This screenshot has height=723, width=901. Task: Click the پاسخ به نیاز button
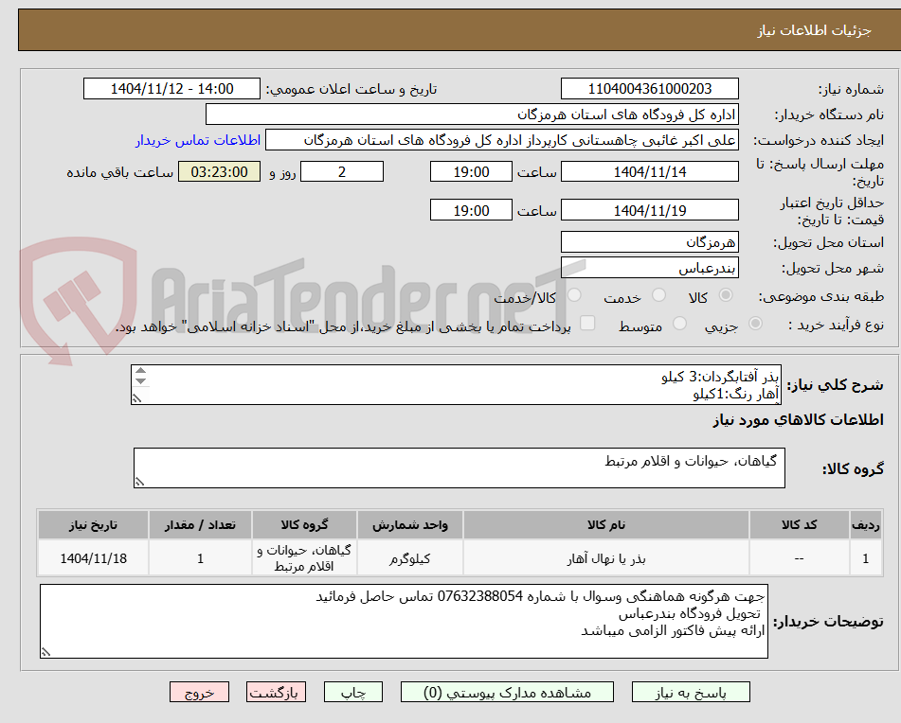coord(691,692)
